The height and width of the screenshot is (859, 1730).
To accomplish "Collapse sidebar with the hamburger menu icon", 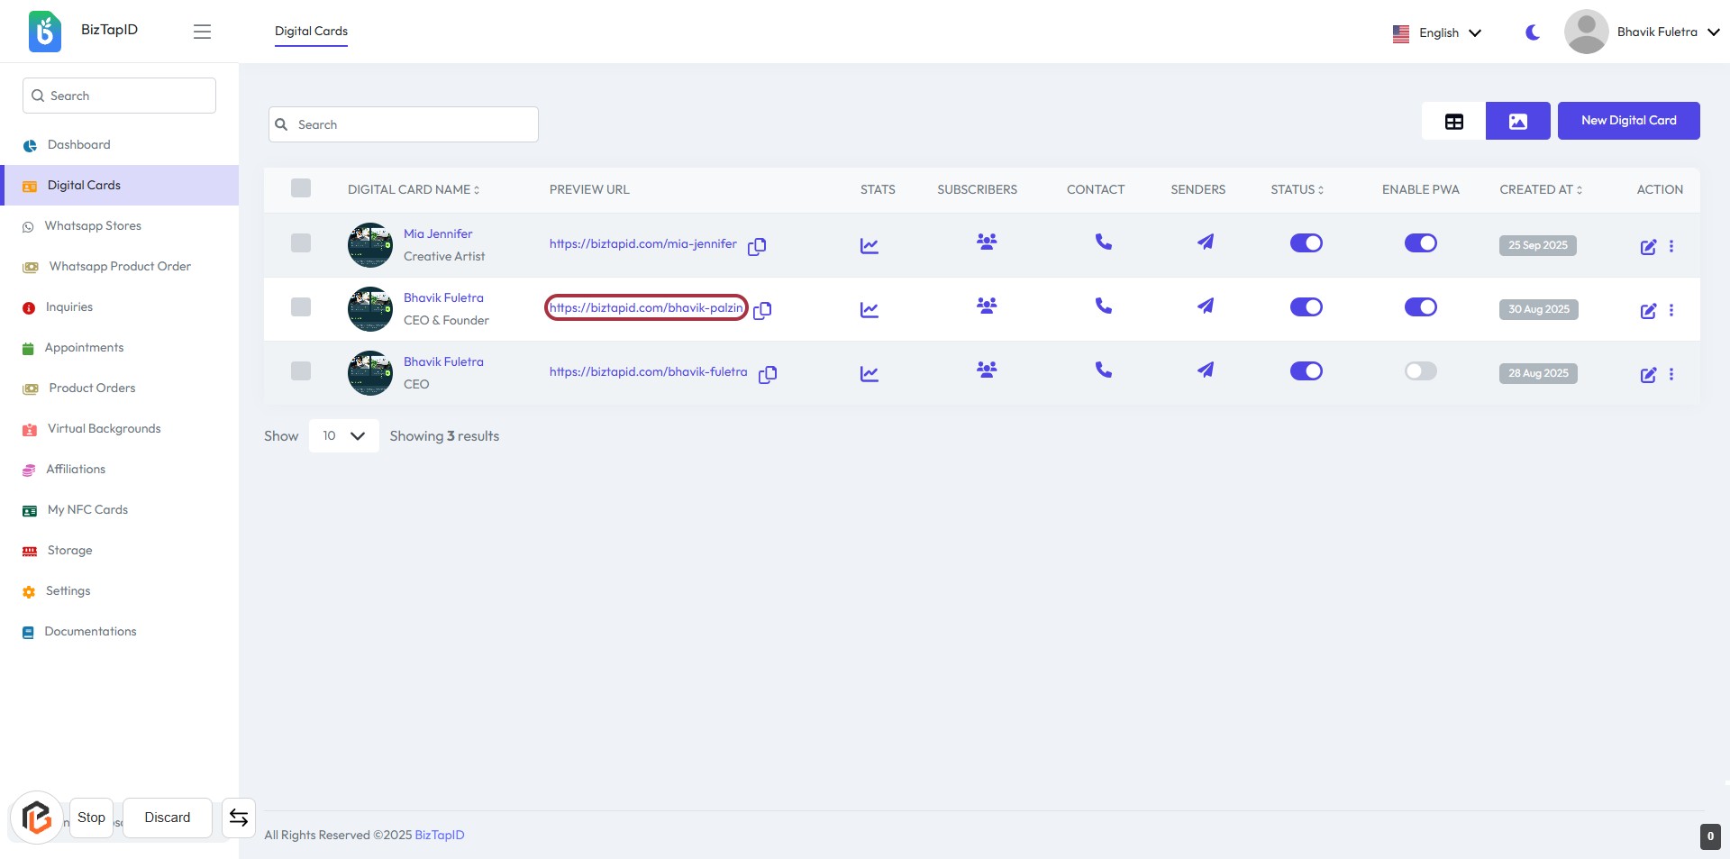I will tap(202, 32).
